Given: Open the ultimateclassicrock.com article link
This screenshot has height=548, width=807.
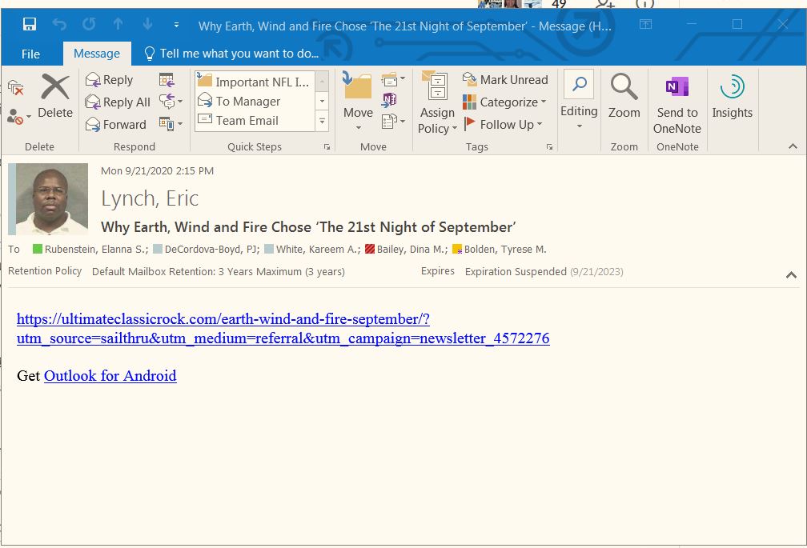Looking at the screenshot, I should point(283,329).
